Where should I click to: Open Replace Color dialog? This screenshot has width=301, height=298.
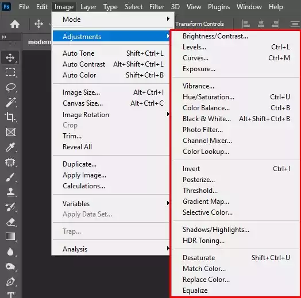[236, 280]
